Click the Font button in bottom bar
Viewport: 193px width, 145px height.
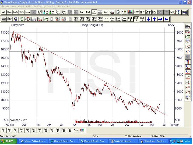[x=76, y=130]
